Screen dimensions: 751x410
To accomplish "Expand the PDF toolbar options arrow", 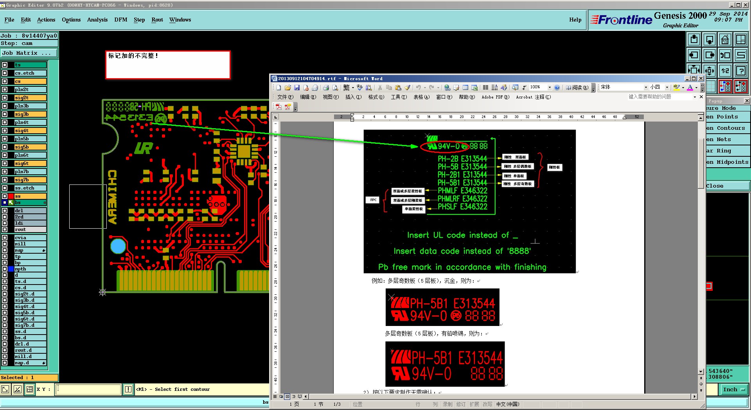I will [x=295, y=108].
